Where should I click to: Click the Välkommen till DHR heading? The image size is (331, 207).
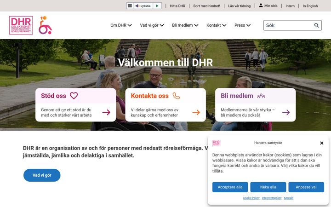point(165,63)
